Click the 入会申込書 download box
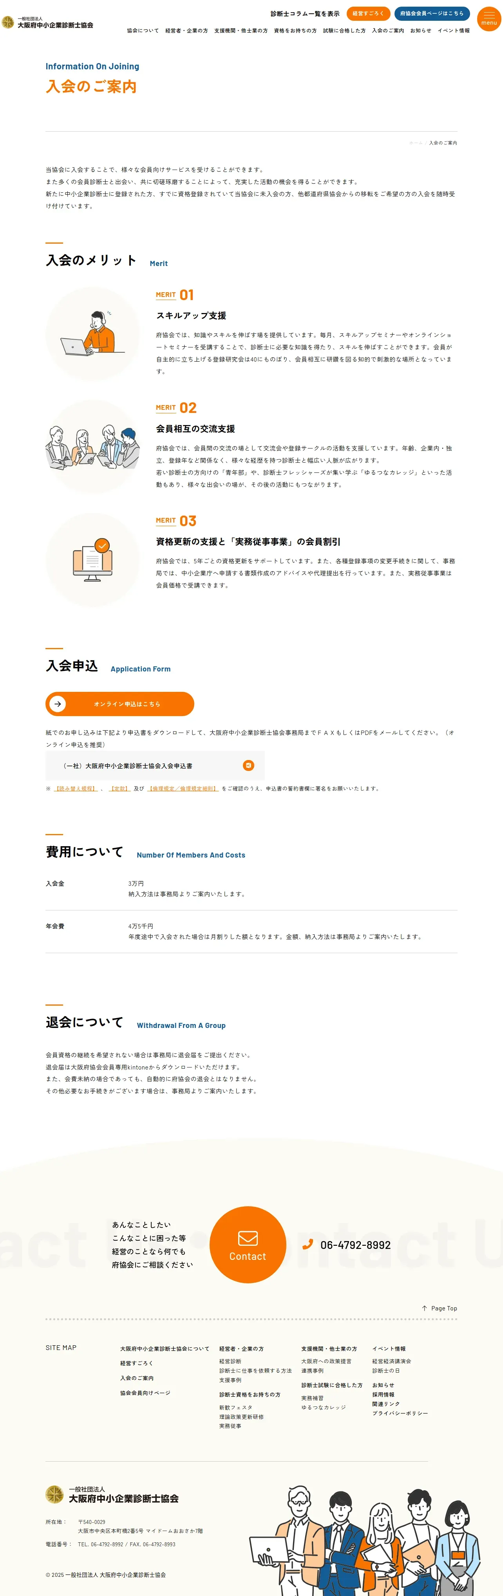Viewport: 503px width, 1596px height. click(155, 765)
